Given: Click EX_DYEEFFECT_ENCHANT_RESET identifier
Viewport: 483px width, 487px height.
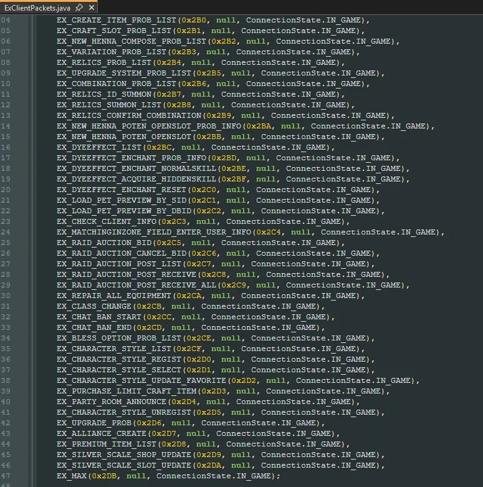Looking at the screenshot, I should coord(122,190).
